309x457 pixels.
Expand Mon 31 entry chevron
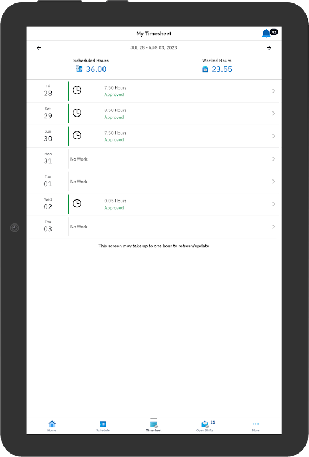[x=274, y=159]
